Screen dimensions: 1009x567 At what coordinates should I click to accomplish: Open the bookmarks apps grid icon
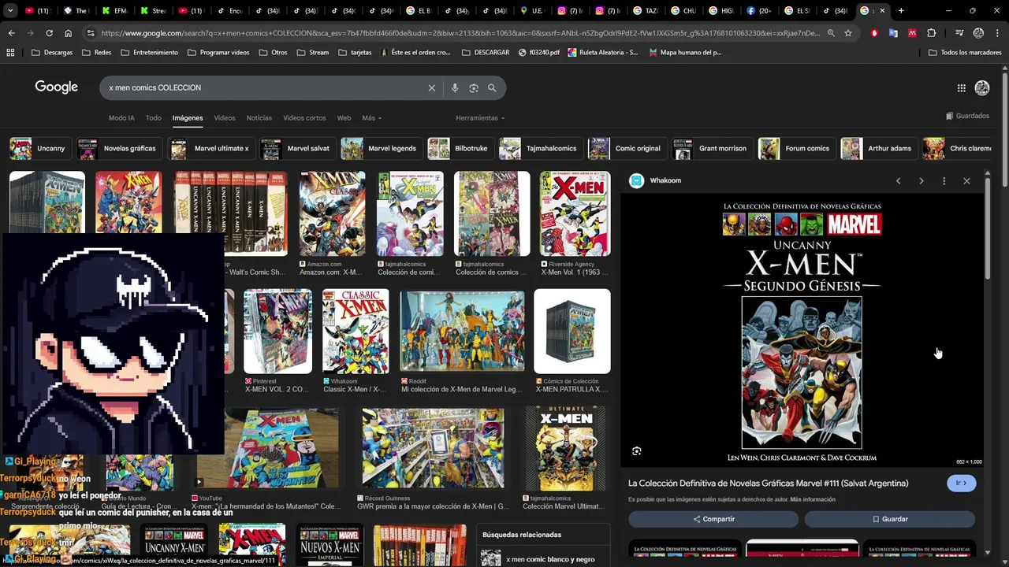[10, 52]
